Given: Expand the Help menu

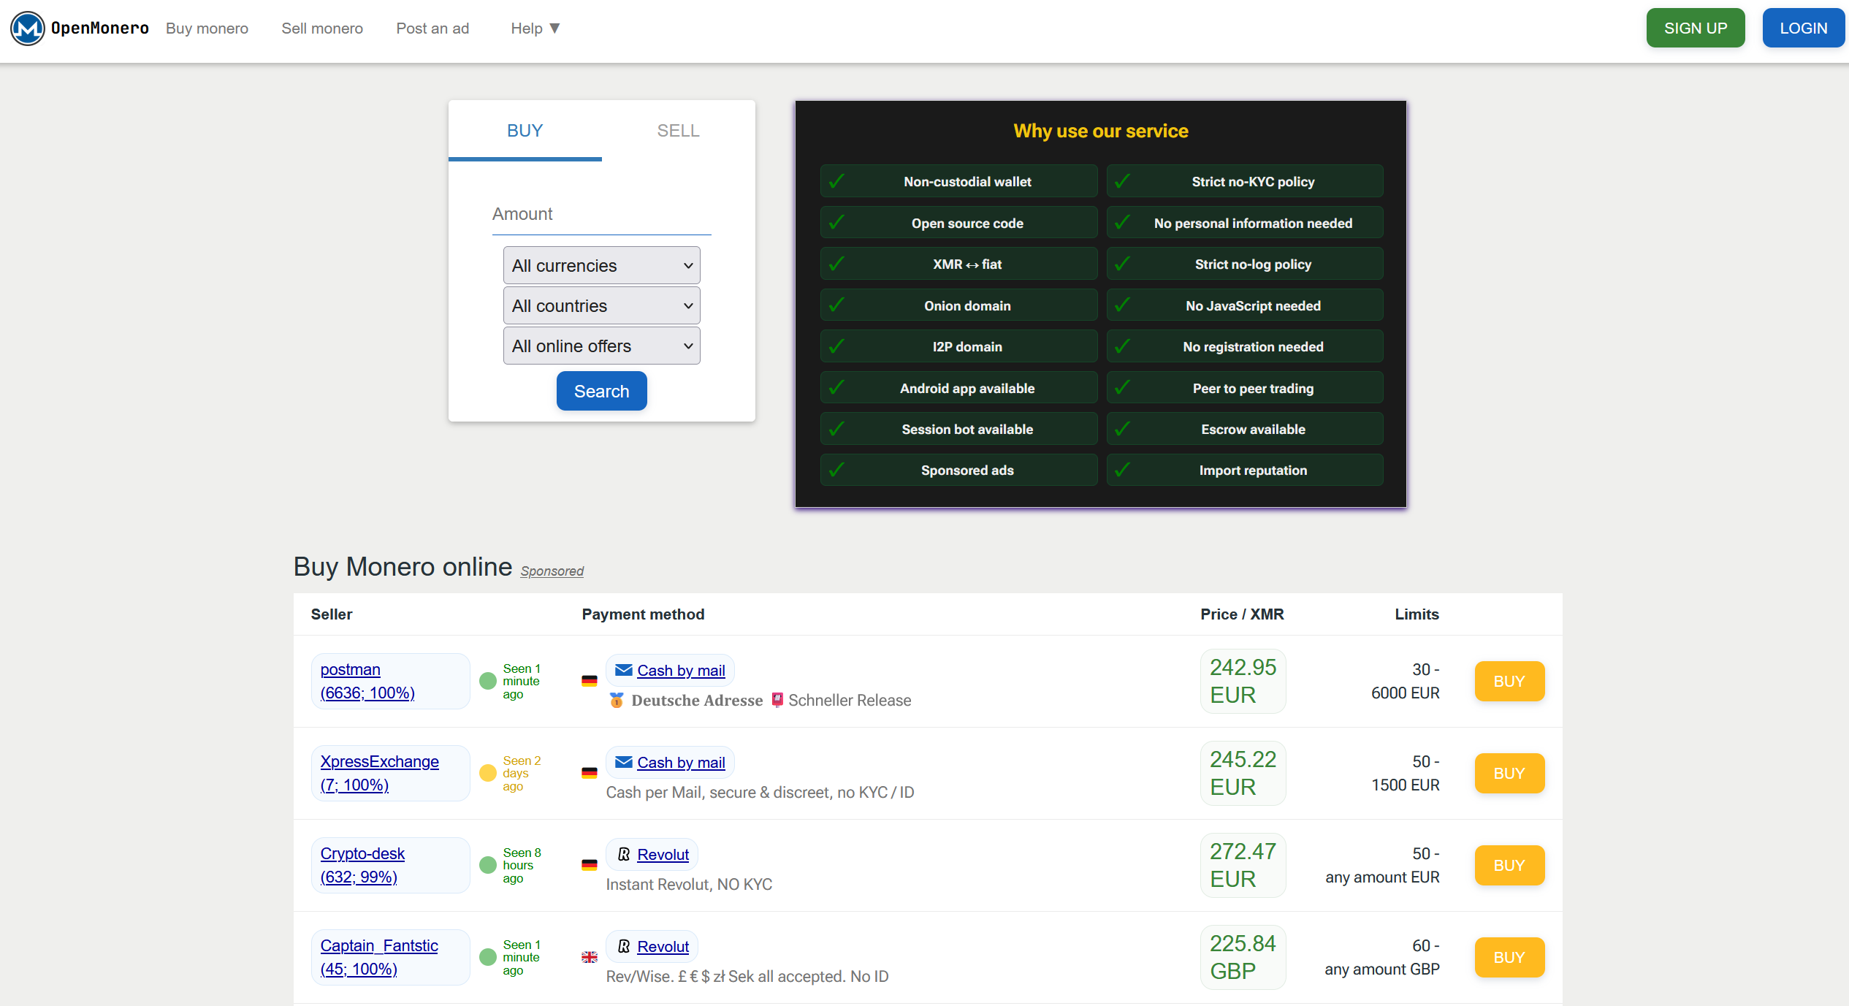Looking at the screenshot, I should (535, 28).
